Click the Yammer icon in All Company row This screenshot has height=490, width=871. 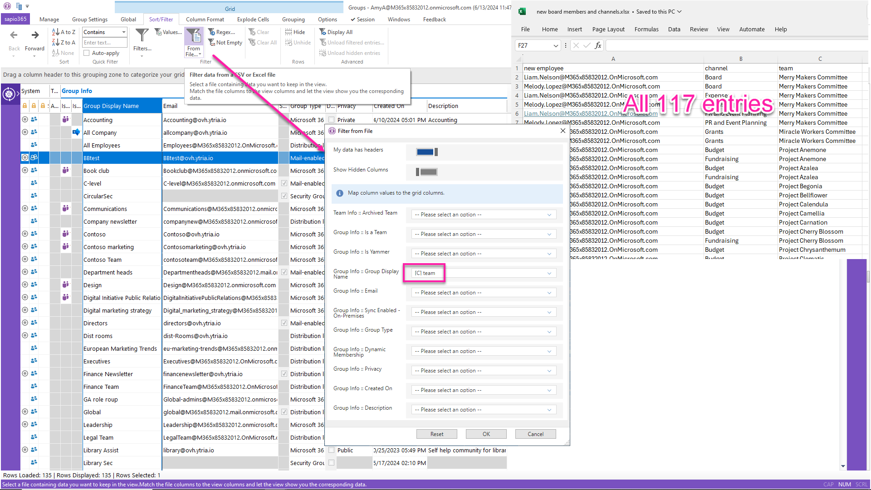(x=76, y=132)
